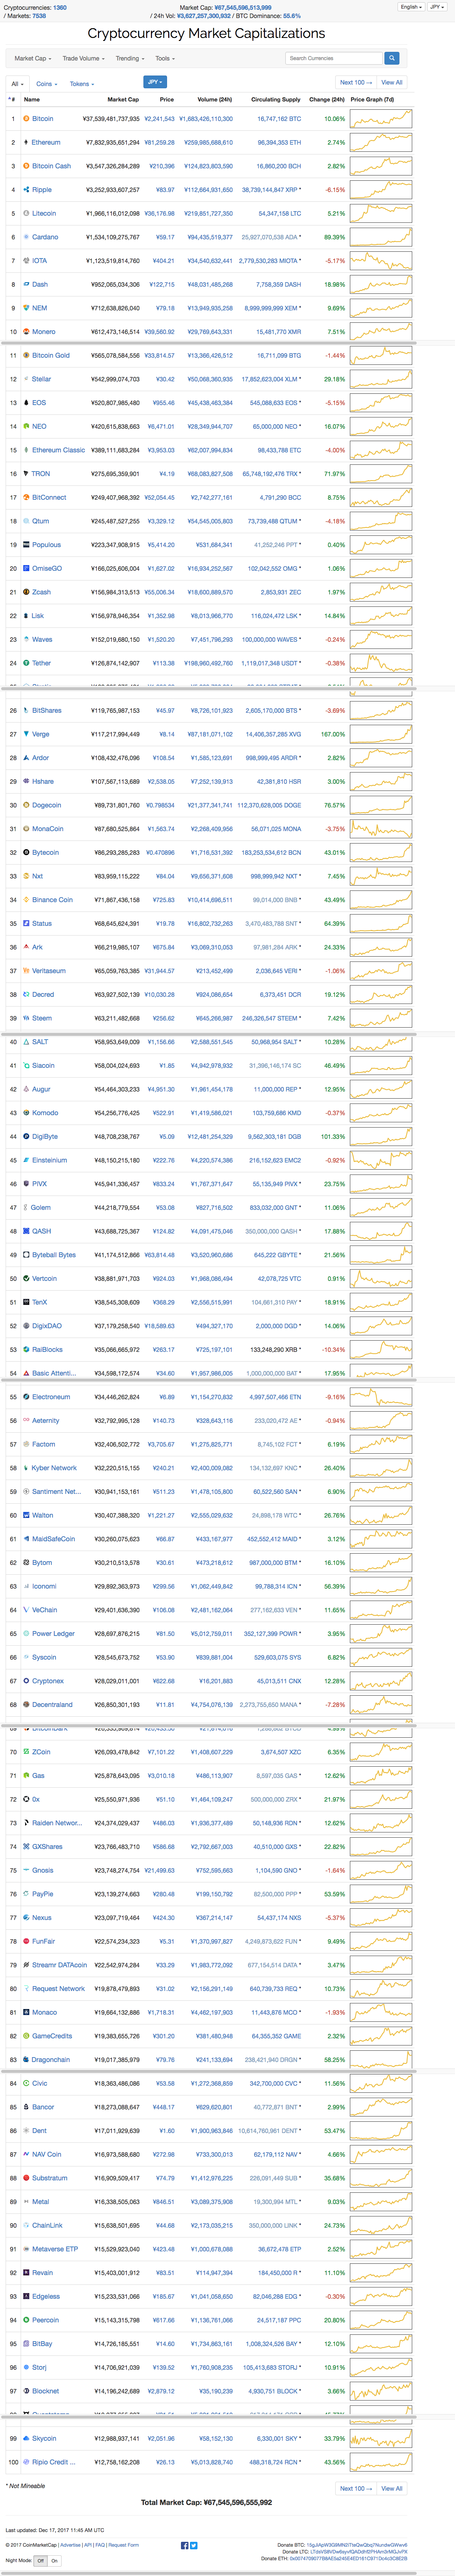Sort by the Circulating Supply column header
The width and height of the screenshot is (455, 2576).
(275, 100)
